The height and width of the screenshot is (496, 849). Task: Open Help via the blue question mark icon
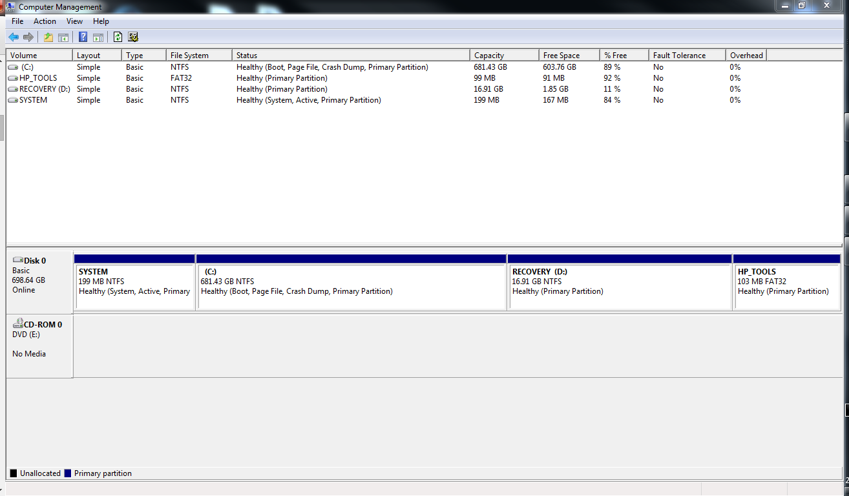pos(83,37)
